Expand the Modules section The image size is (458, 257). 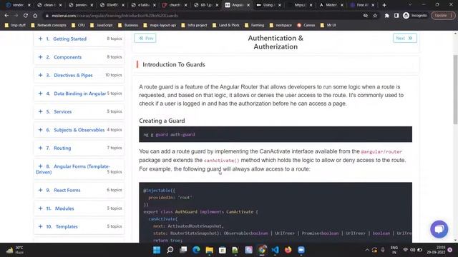[x=79, y=208]
